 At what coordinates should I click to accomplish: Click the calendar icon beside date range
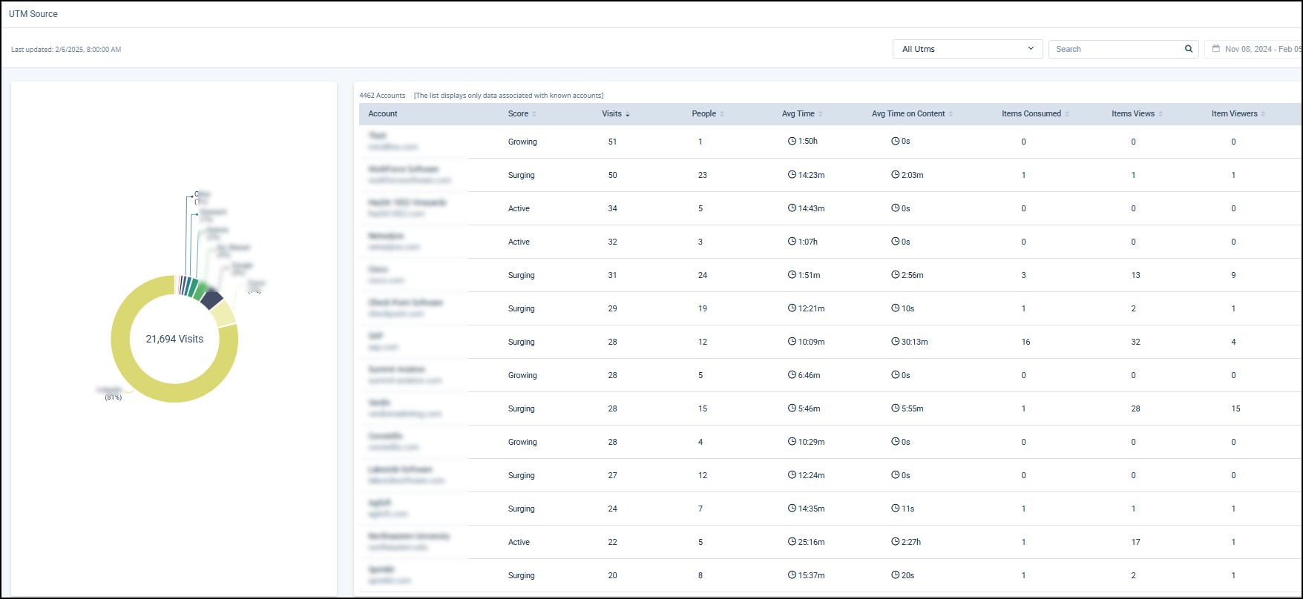(1215, 49)
